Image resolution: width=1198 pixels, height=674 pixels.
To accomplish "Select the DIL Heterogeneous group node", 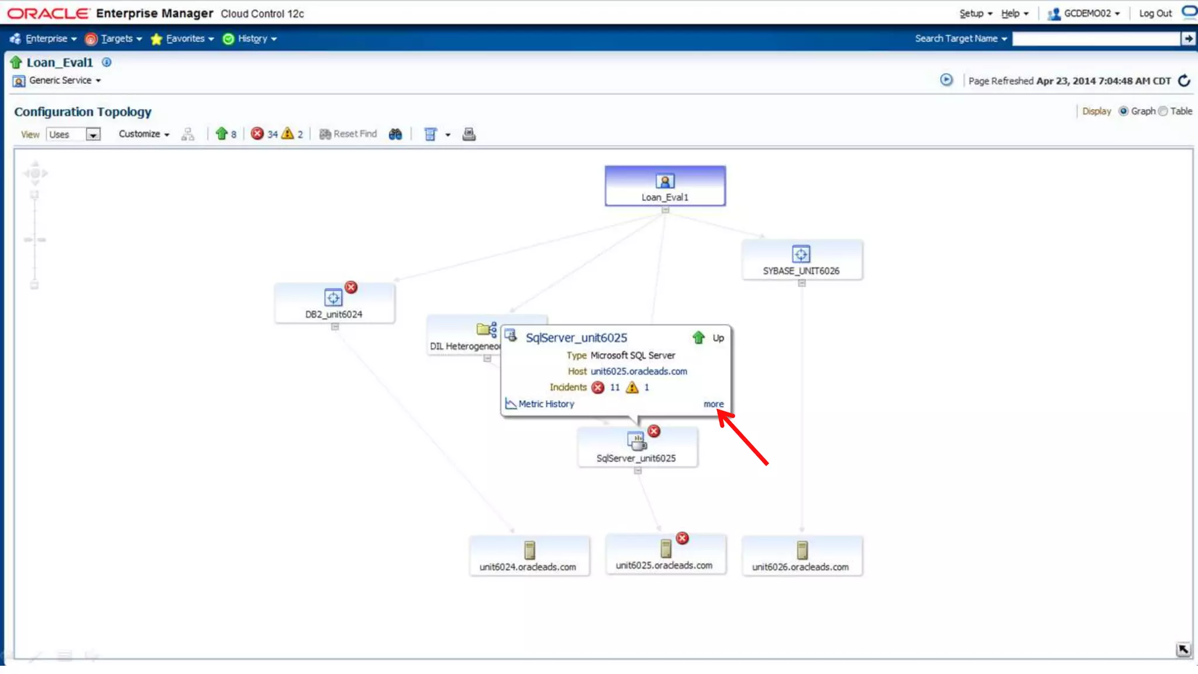I will (465, 335).
